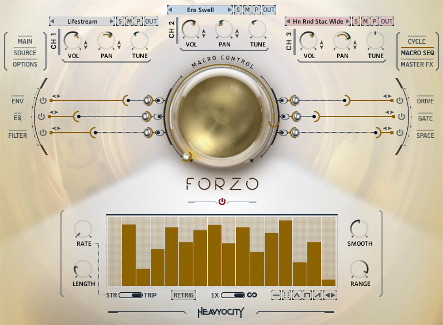The height and width of the screenshot is (325, 443).
Task: Choose the ramp up shape preset icon
Action: 318,295
